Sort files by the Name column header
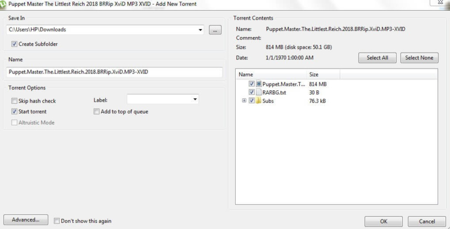The width and height of the screenshot is (450, 229). click(271, 75)
